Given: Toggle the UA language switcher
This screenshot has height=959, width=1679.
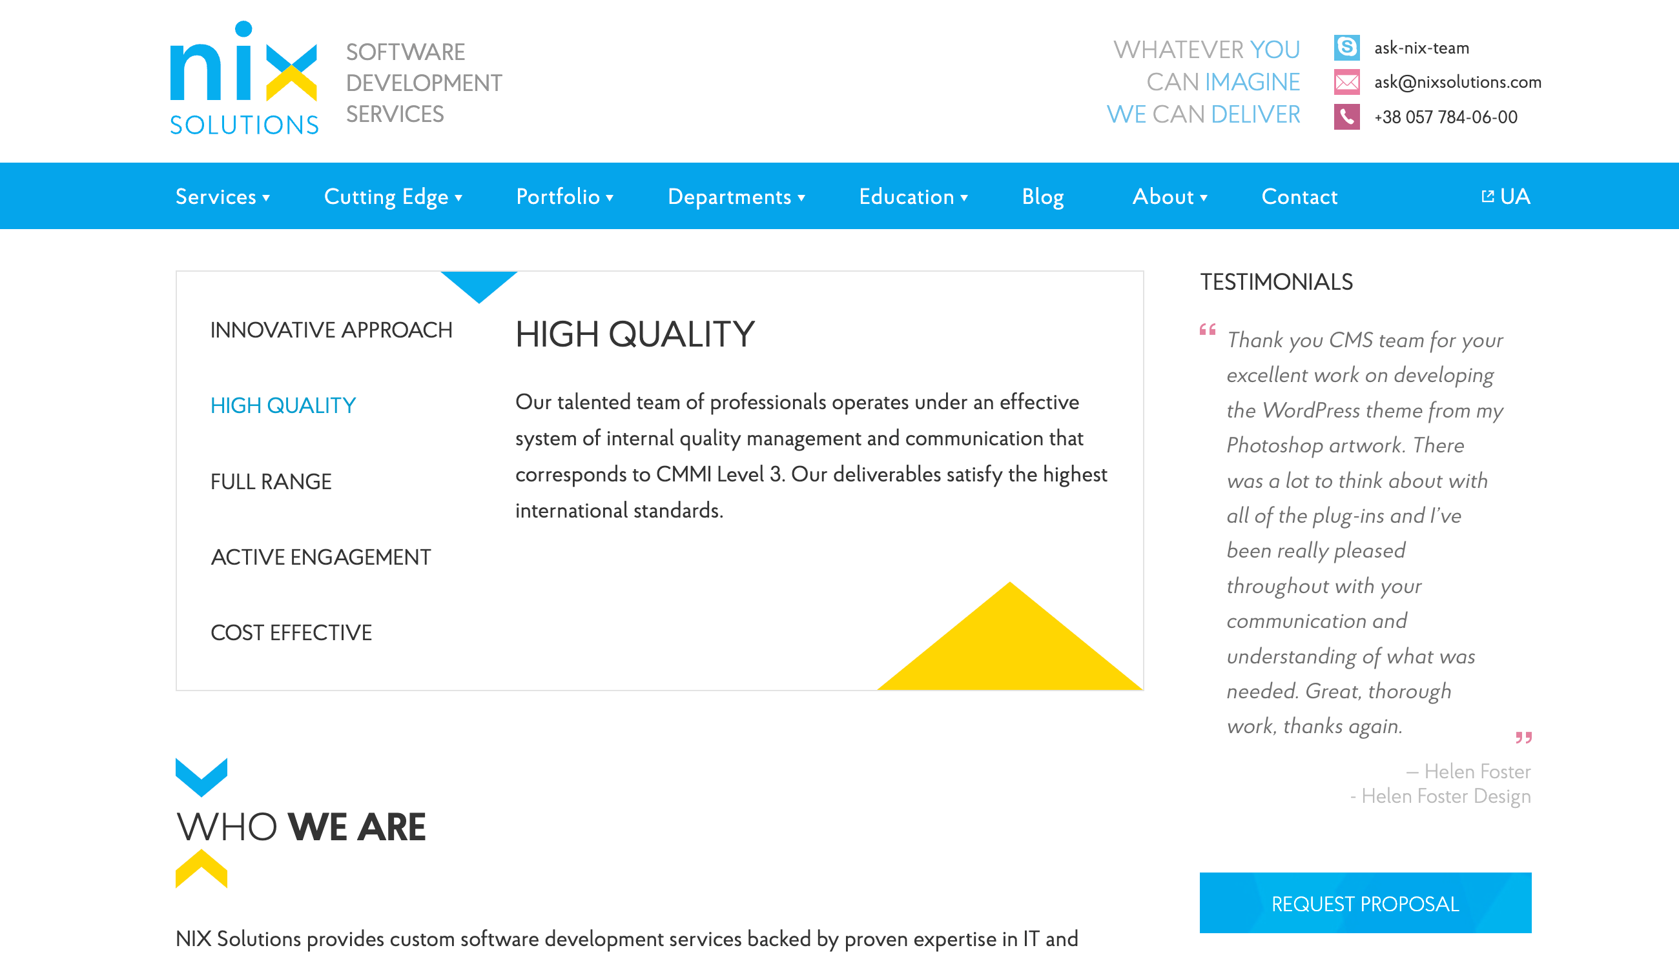Looking at the screenshot, I should tap(1506, 196).
